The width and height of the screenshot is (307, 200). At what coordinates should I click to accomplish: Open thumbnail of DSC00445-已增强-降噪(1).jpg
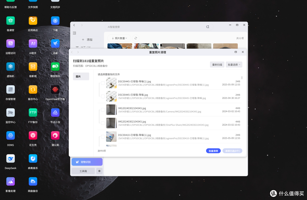111,83
